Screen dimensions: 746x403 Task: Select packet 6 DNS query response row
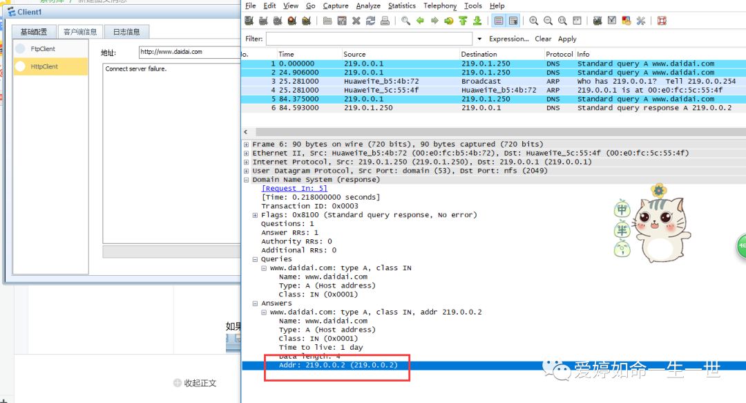tap(493, 108)
